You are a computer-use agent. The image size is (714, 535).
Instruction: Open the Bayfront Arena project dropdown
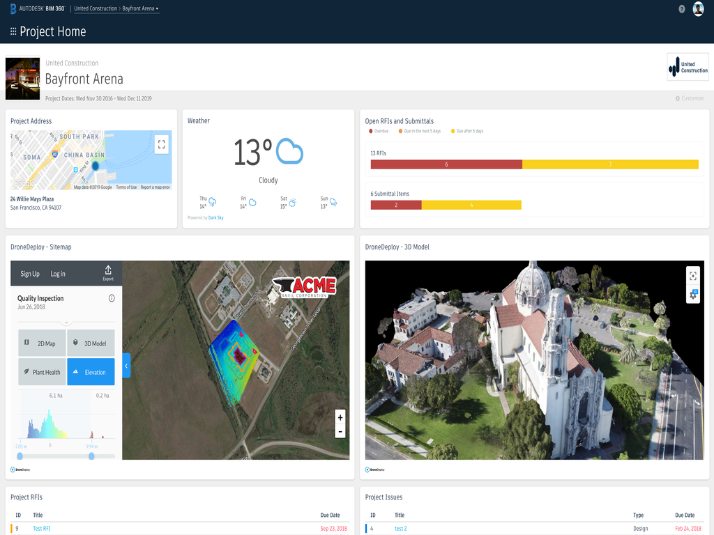[x=140, y=8]
